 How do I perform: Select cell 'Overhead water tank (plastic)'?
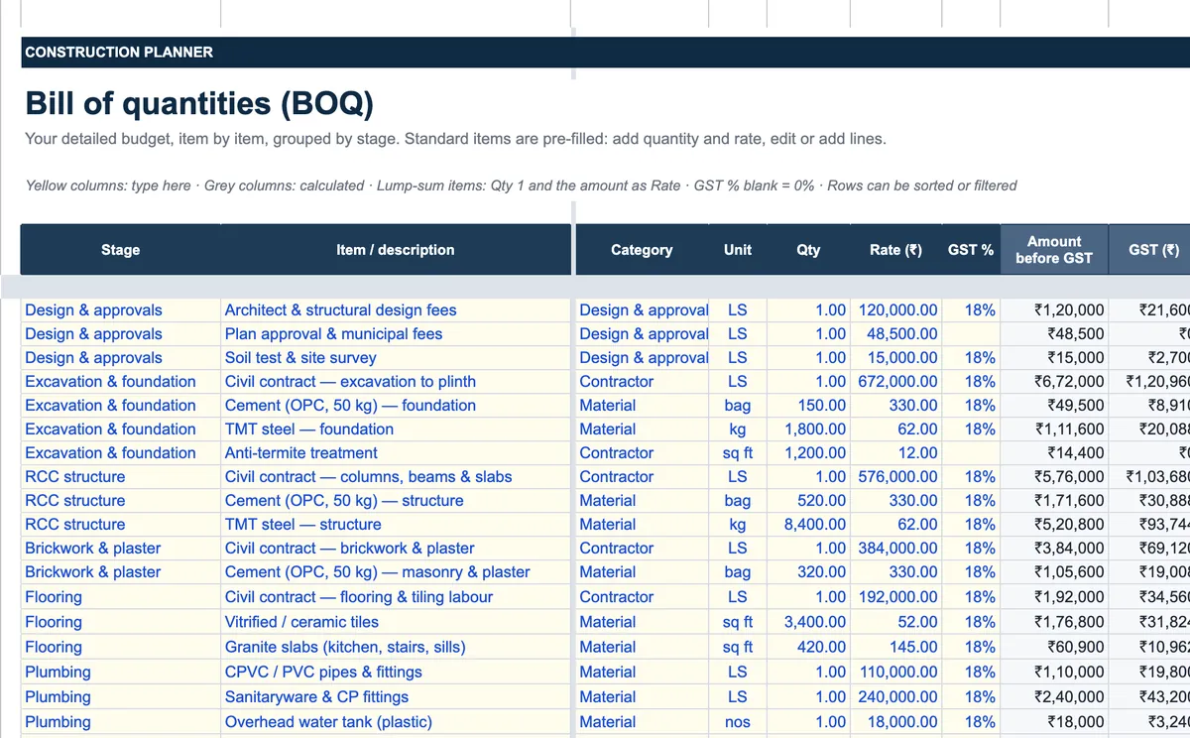396,722
